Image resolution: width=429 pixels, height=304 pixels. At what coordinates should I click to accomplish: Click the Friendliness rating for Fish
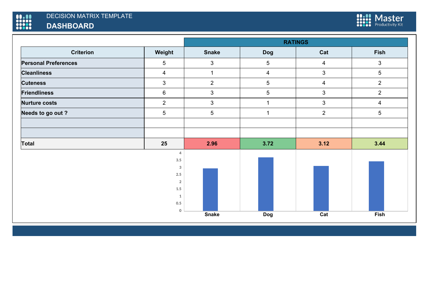pos(380,93)
